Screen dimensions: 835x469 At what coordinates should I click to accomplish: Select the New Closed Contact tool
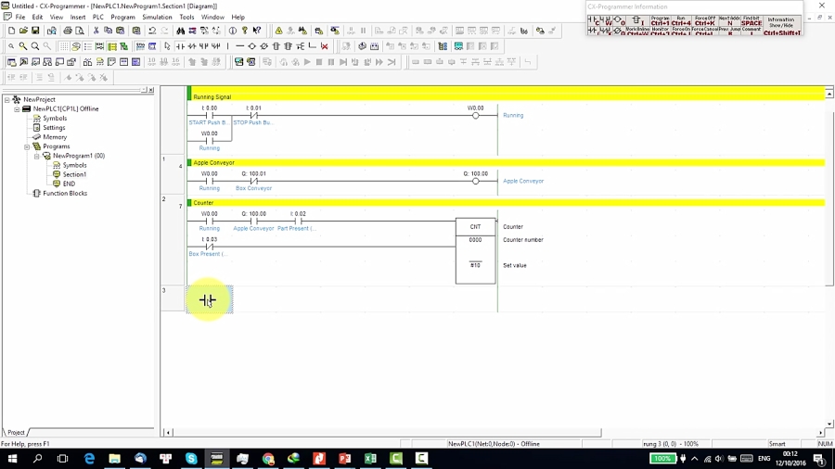point(192,46)
